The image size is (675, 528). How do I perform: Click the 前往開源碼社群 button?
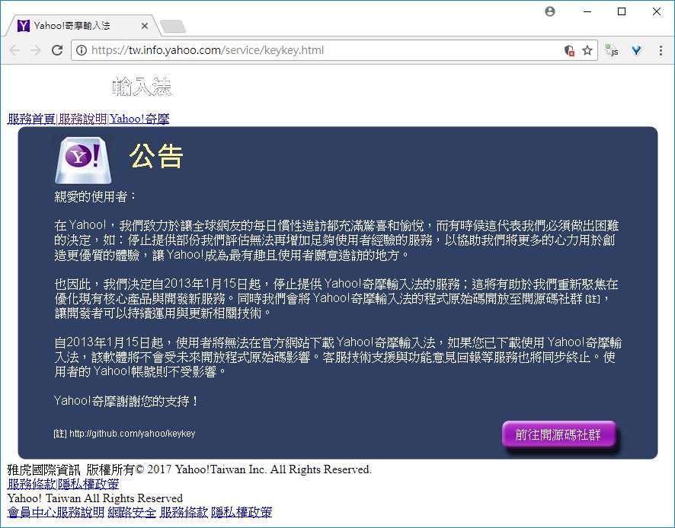pyautogui.click(x=558, y=434)
